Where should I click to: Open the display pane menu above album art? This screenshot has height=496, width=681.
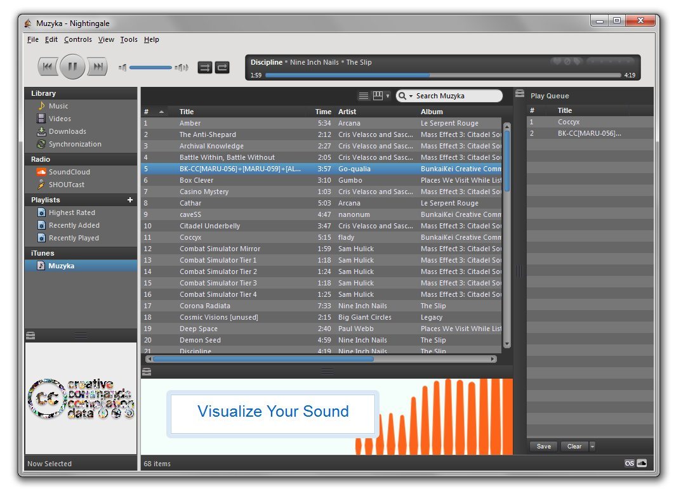click(30, 336)
